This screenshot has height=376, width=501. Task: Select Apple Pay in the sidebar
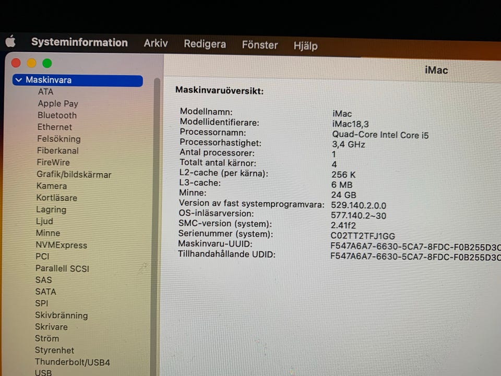58,103
